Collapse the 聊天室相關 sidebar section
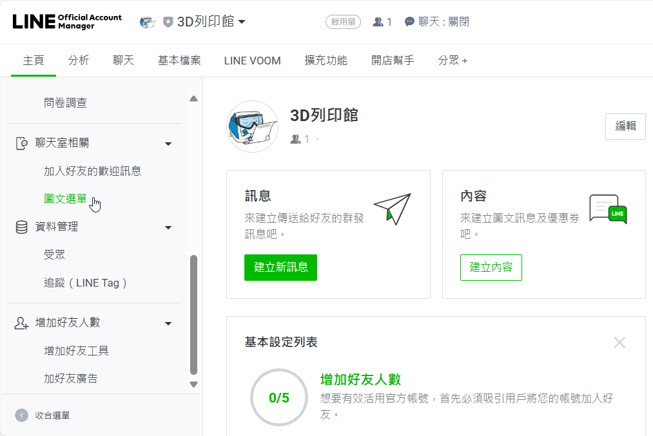Screen dimensions: 653x436 pos(168,142)
